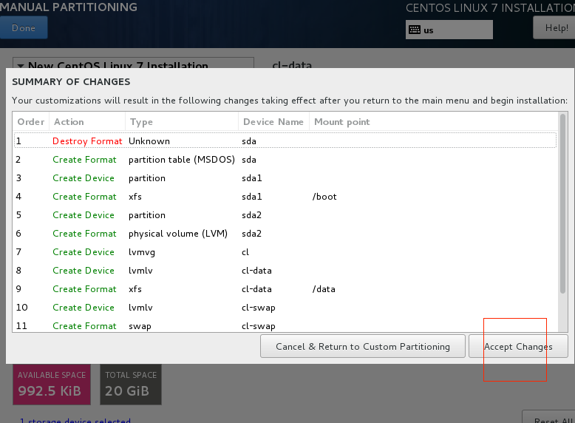
Task: Click the cl-data heading behind dialog
Action: click(292, 64)
